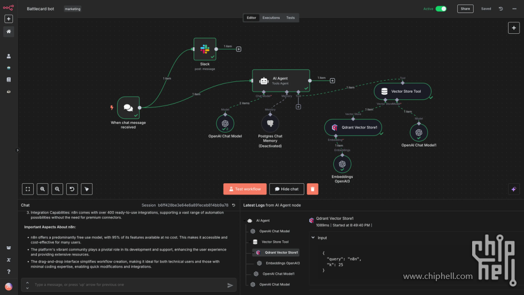The width and height of the screenshot is (524, 295).
Task: Collapse AI Agent log tree
Action: 245,221
